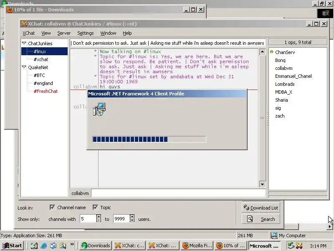The width and height of the screenshot is (334, 251).
Task: Open the Start menu
Action: tap(13, 246)
